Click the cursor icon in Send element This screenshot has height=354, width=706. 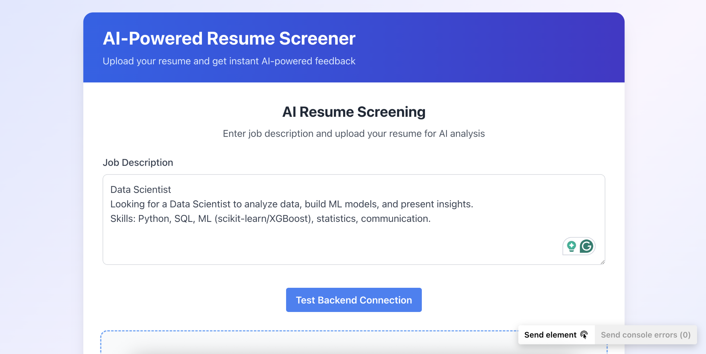coord(584,335)
